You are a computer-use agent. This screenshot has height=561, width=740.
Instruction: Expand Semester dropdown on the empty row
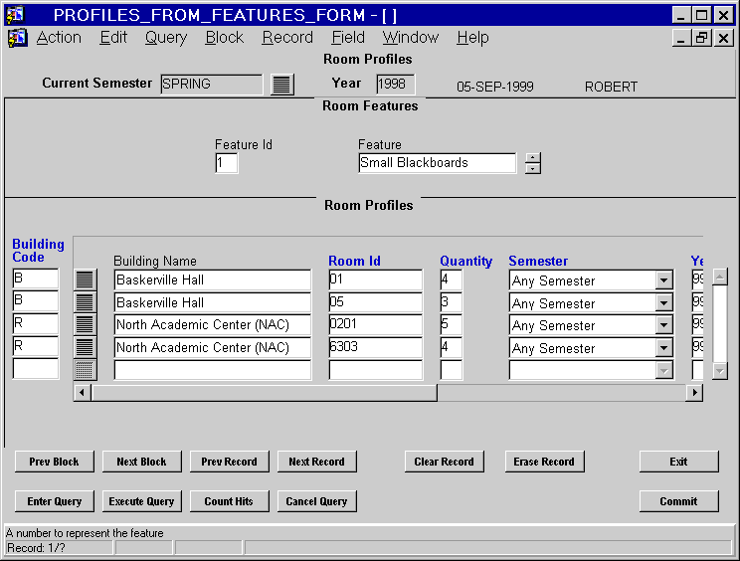pyautogui.click(x=664, y=370)
